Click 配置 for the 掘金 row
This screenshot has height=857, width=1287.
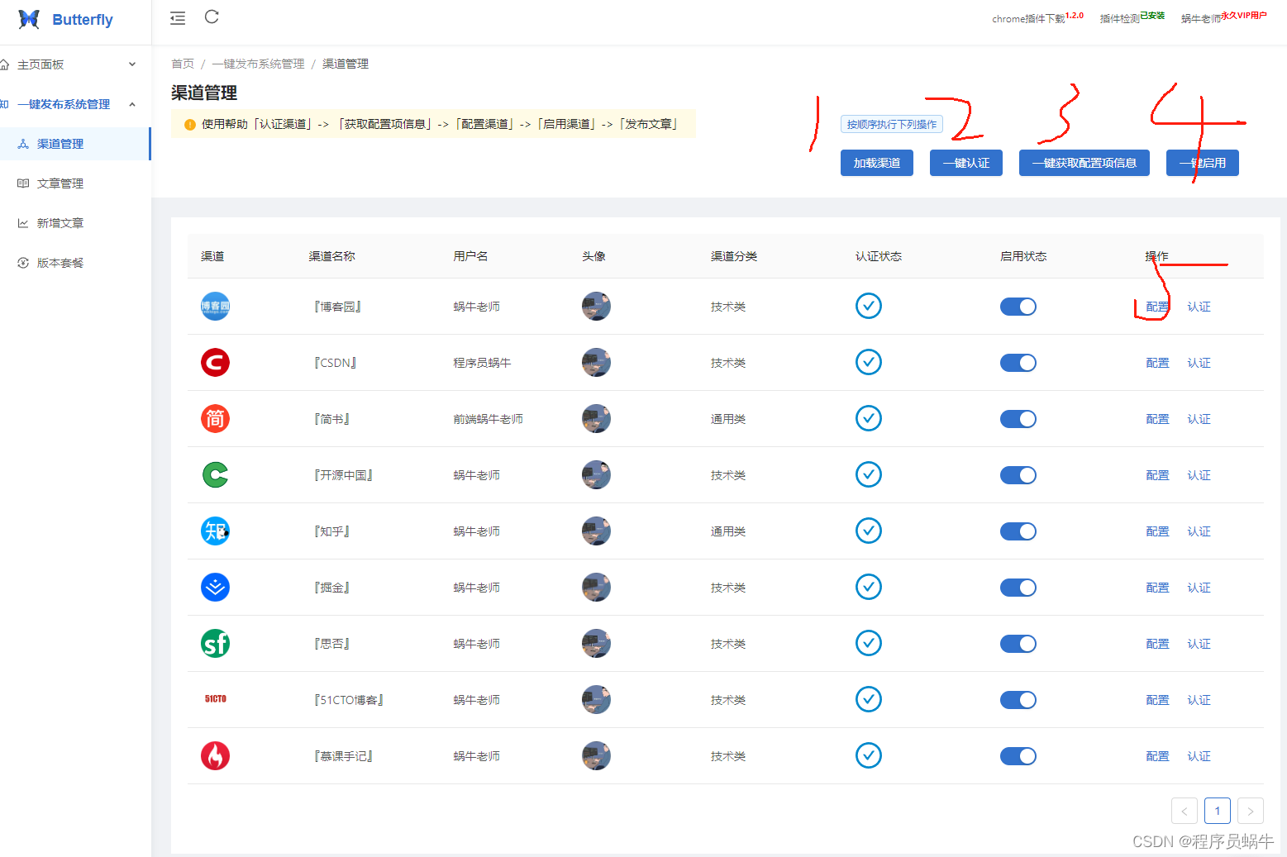(x=1157, y=588)
